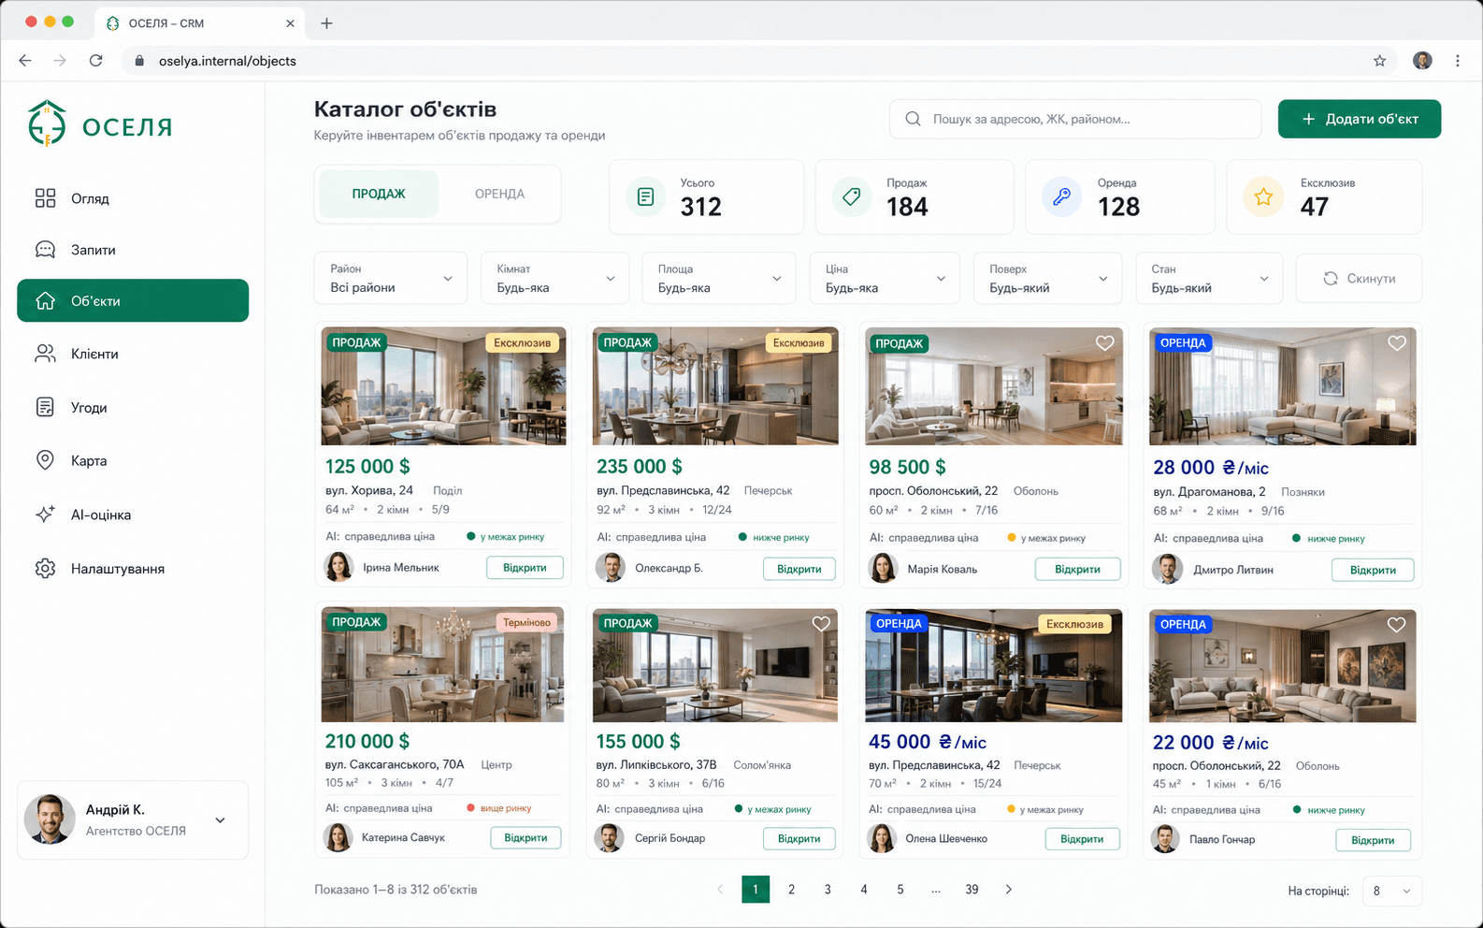Viewport: 1483px width, 928px height.
Task: Go to page 5
Action: pos(900,889)
